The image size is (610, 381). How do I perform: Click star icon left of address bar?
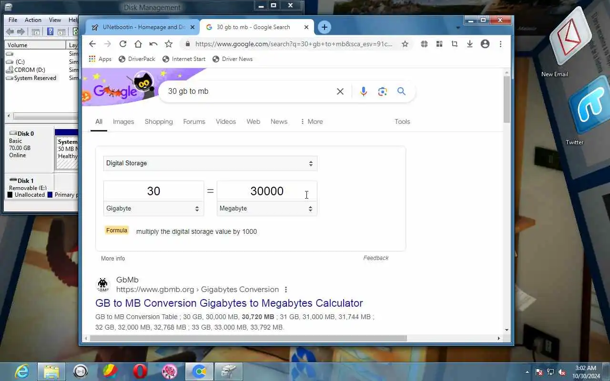pyautogui.click(x=169, y=44)
